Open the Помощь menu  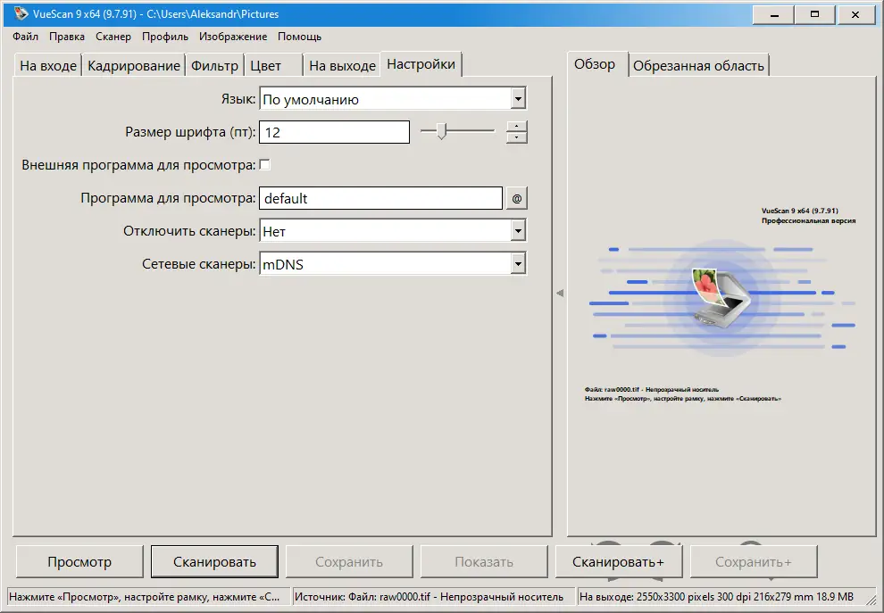(x=299, y=37)
